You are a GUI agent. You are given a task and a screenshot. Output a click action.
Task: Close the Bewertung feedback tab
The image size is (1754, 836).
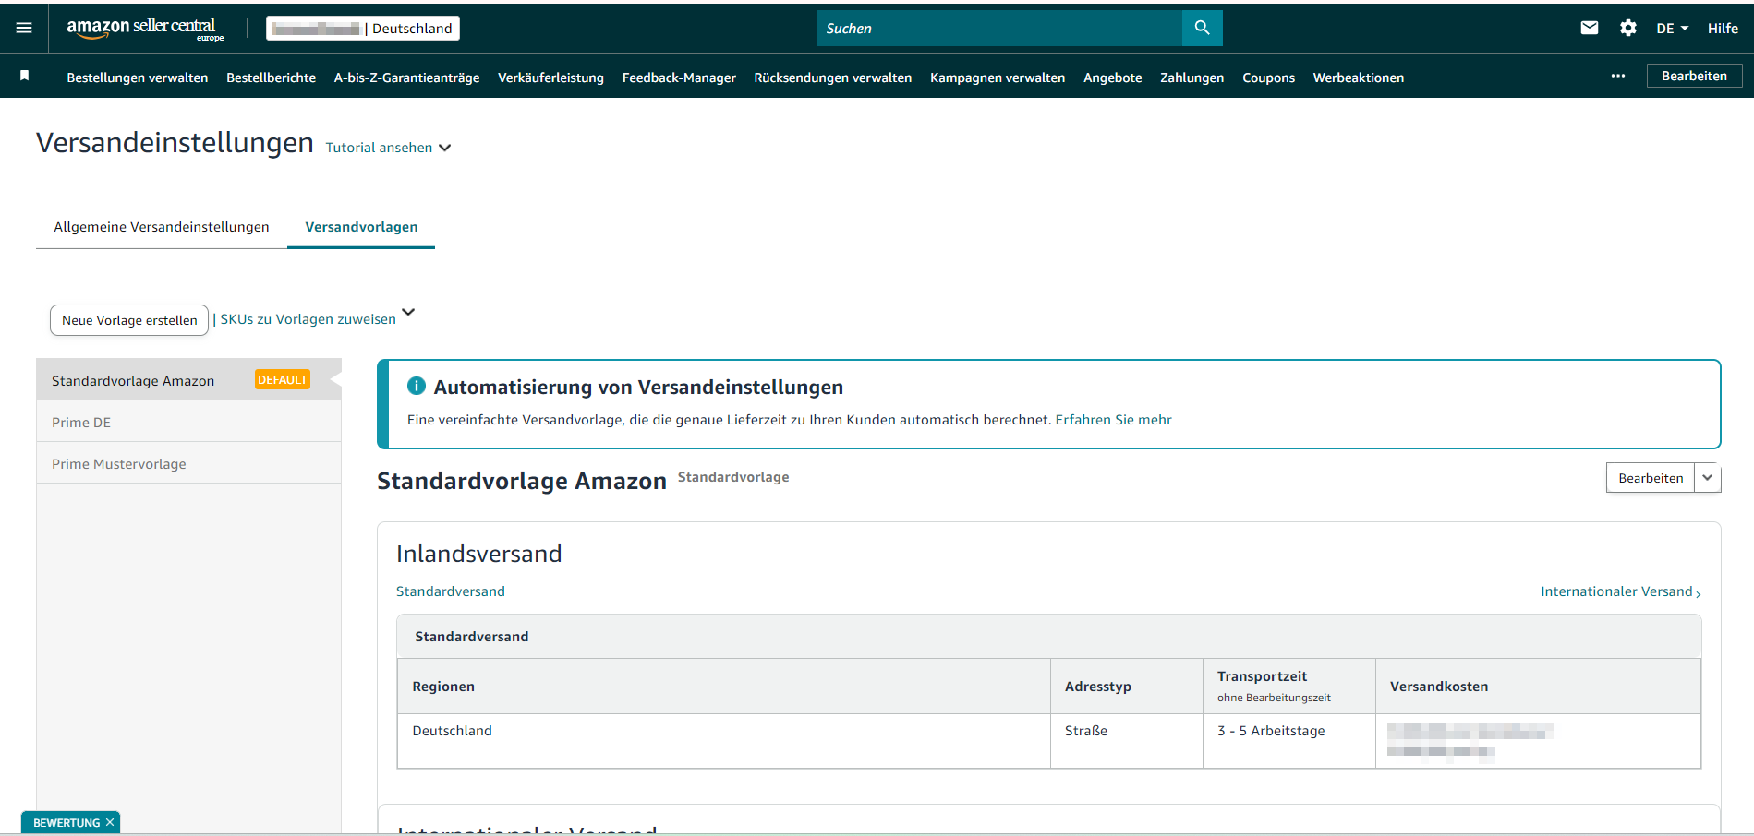click(110, 822)
